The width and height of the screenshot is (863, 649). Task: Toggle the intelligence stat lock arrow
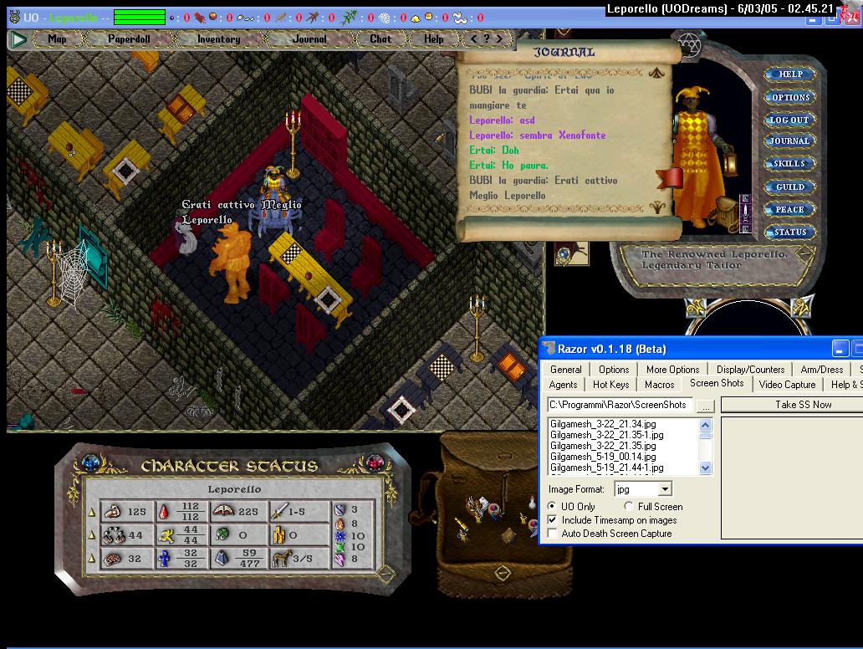pos(92,558)
